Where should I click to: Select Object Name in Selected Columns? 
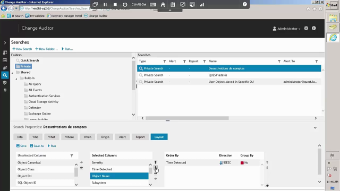coord(119,176)
